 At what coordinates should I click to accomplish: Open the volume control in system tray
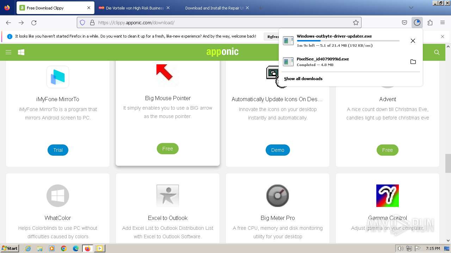click(x=401, y=248)
